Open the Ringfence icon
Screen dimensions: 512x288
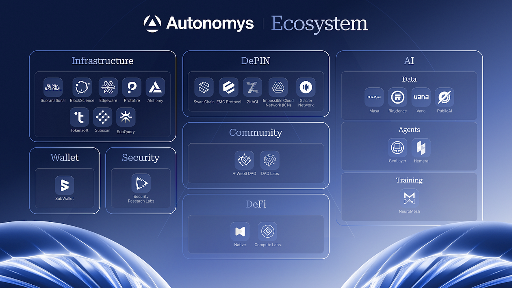[x=397, y=97]
